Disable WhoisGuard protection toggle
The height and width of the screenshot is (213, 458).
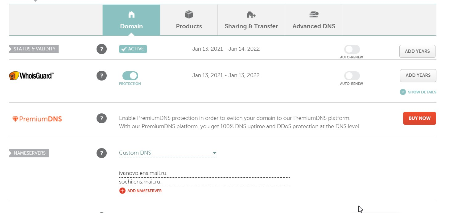click(130, 76)
